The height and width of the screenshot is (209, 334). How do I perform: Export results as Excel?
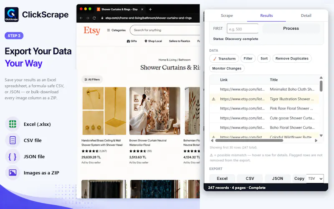(x=222, y=178)
